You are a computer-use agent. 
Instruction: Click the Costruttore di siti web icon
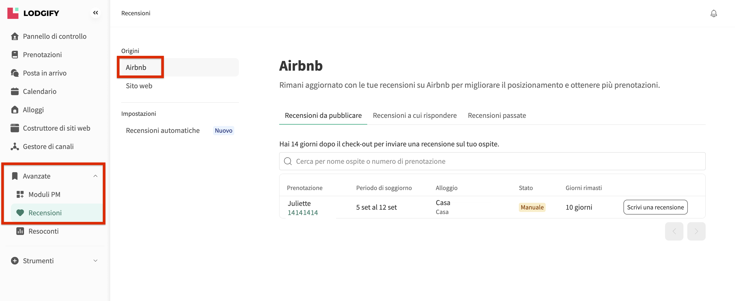pos(15,128)
